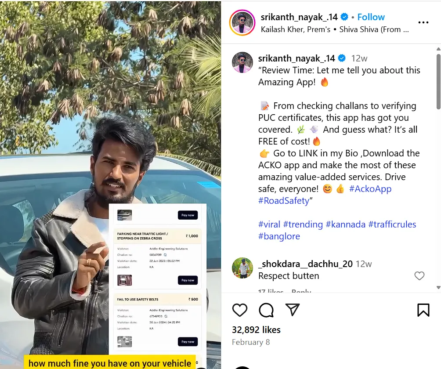441x369 pixels.
Task: Click the caption author's small avatar
Action: click(x=242, y=62)
